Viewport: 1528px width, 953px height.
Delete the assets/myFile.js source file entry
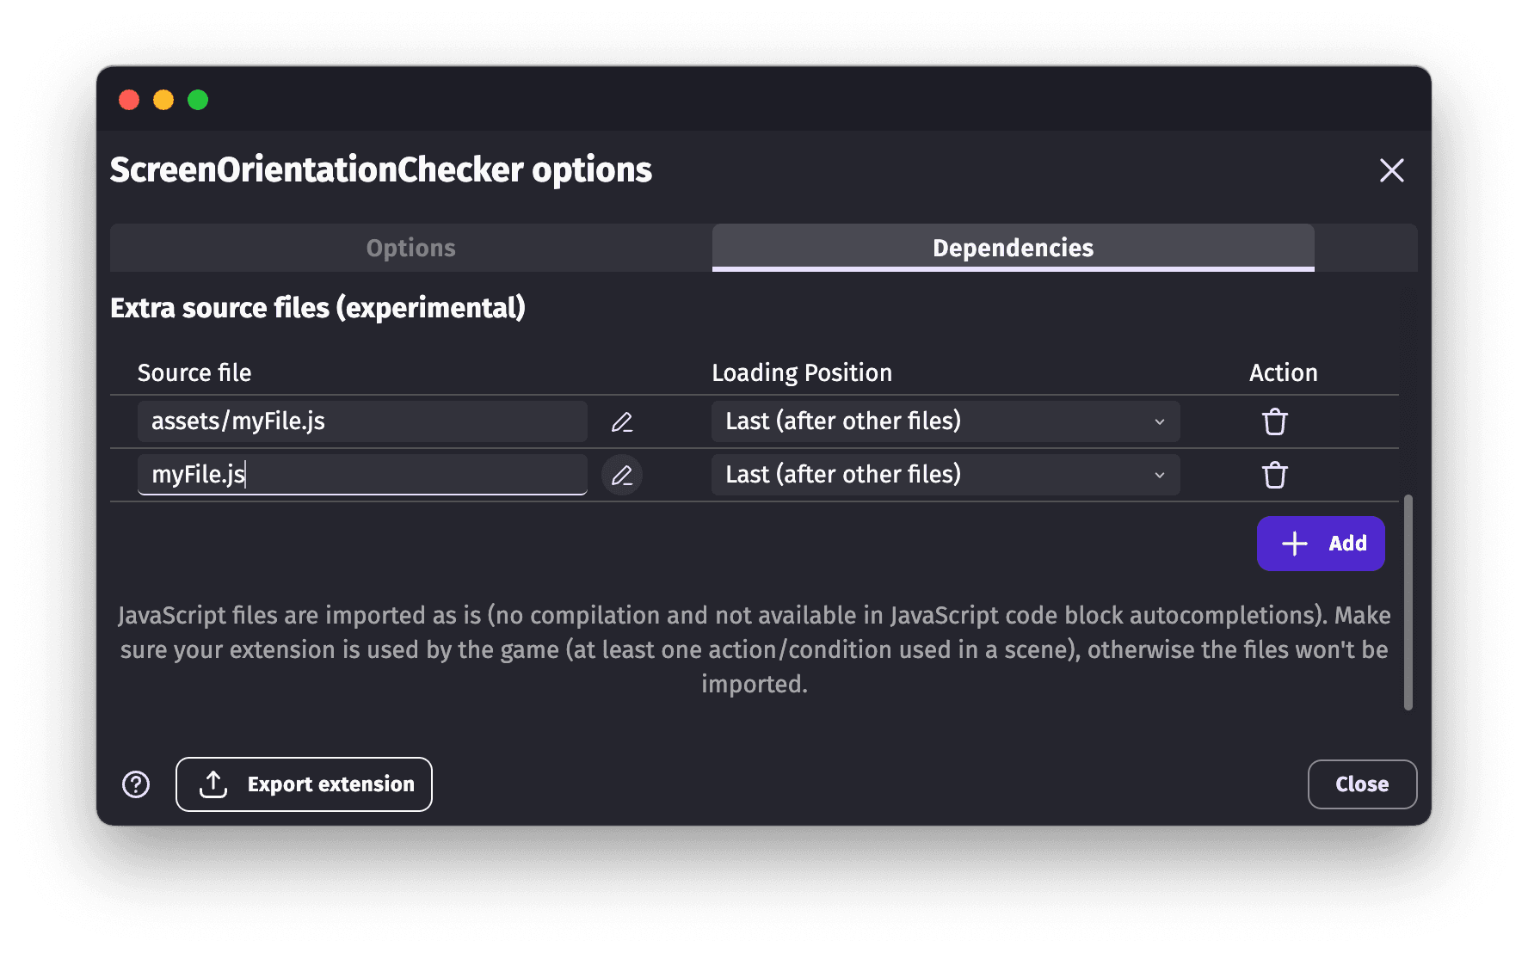[x=1274, y=421]
